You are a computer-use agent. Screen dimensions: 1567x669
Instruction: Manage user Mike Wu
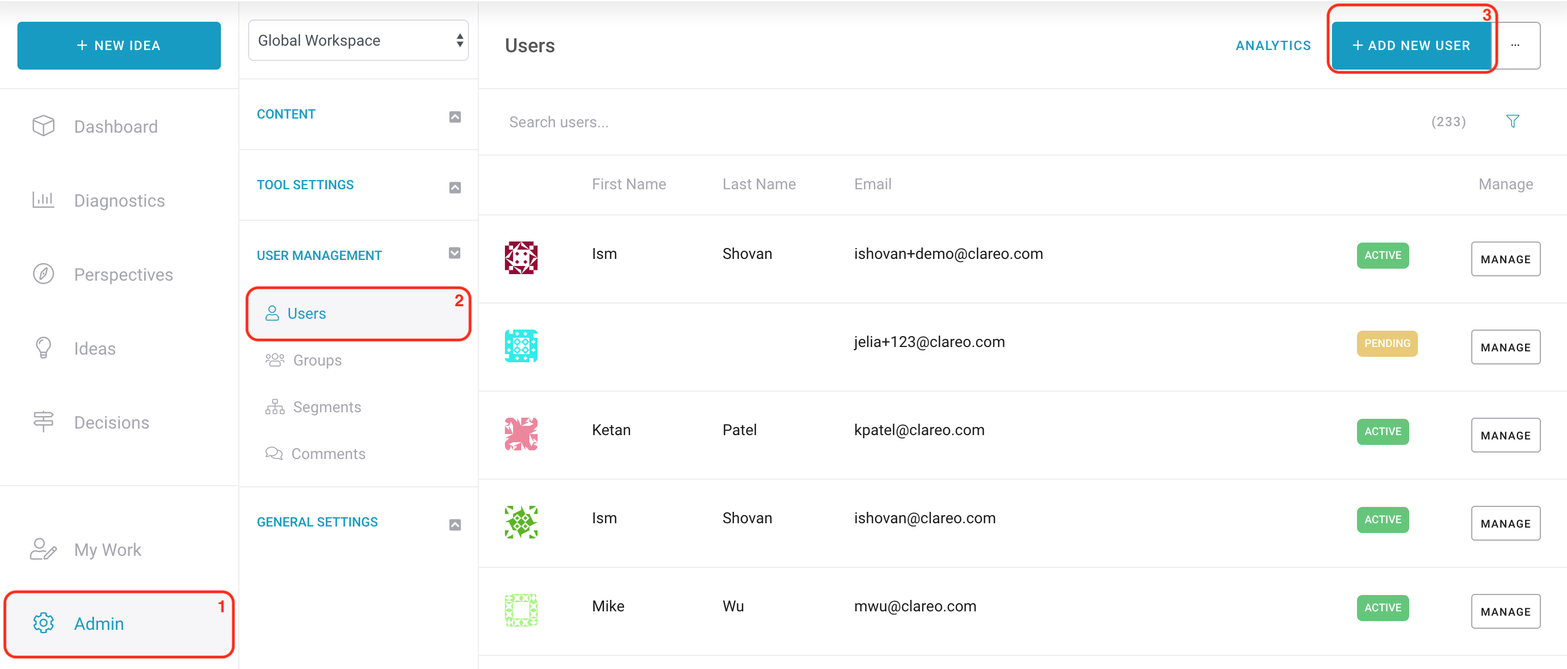tap(1506, 612)
